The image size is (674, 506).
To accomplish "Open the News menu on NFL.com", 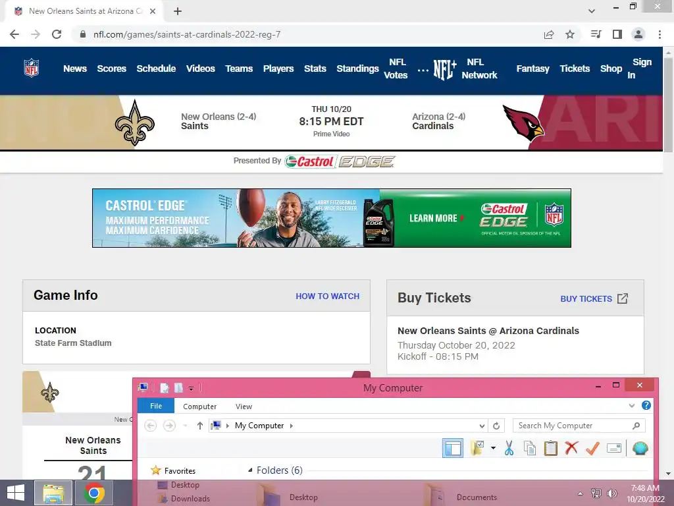I will point(75,69).
